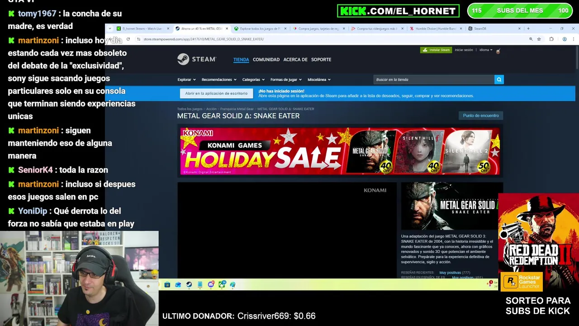Open the idioma language dropdown
Screen dimensions: 579x326
pos(486,50)
